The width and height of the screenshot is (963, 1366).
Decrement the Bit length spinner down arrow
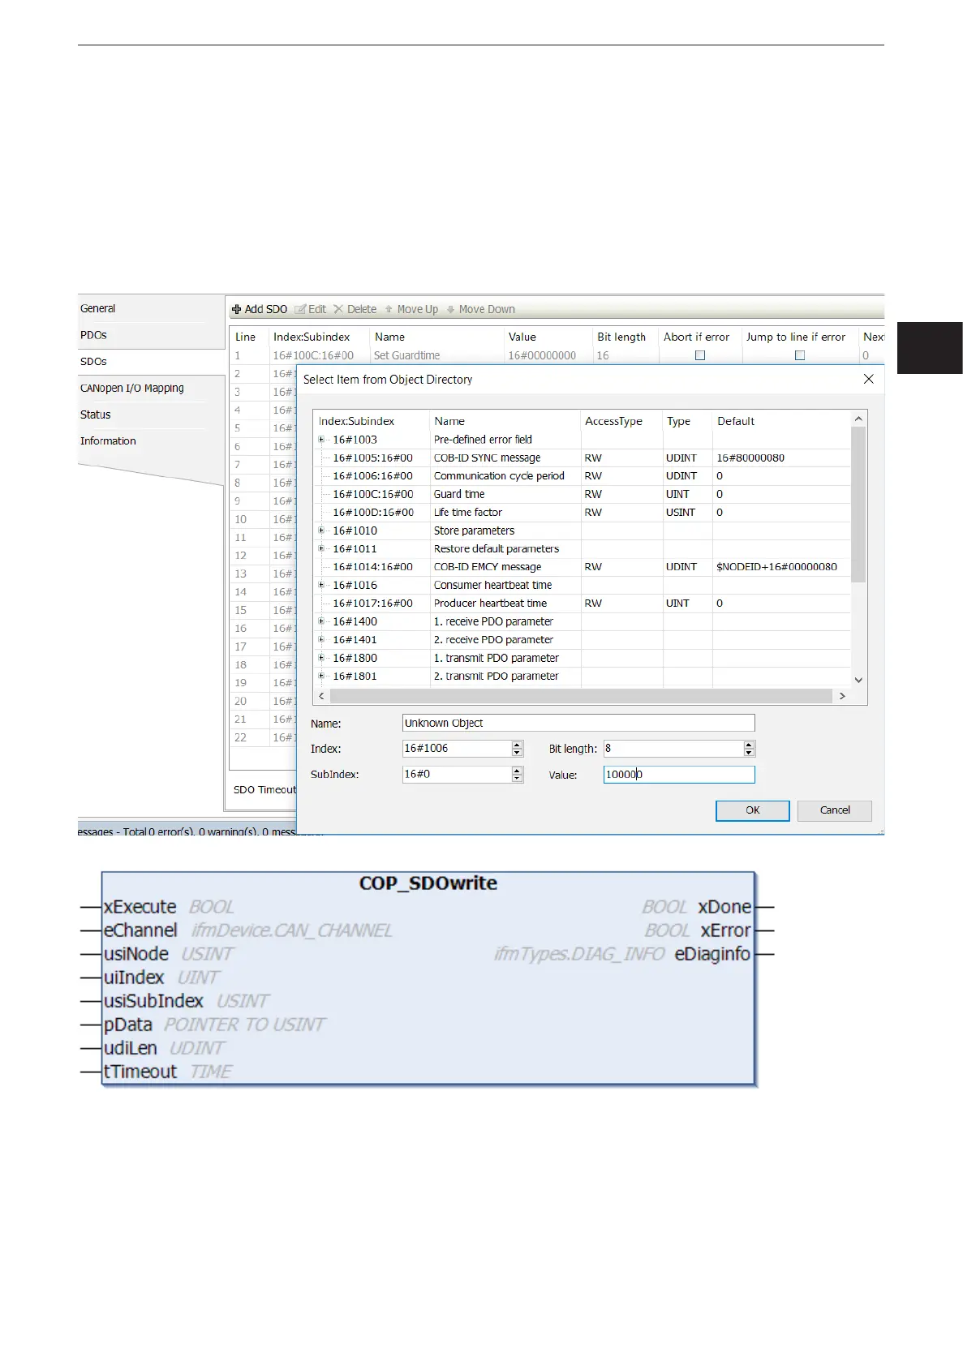coord(750,753)
